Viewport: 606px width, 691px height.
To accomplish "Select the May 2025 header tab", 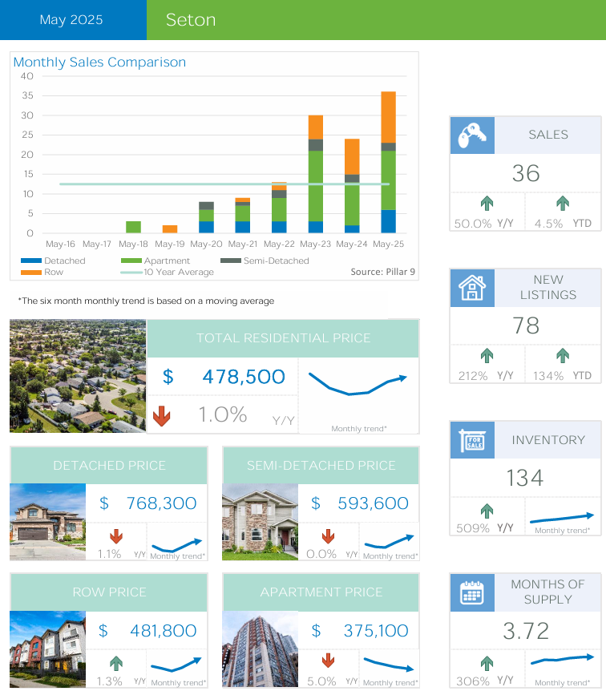I will [72, 20].
